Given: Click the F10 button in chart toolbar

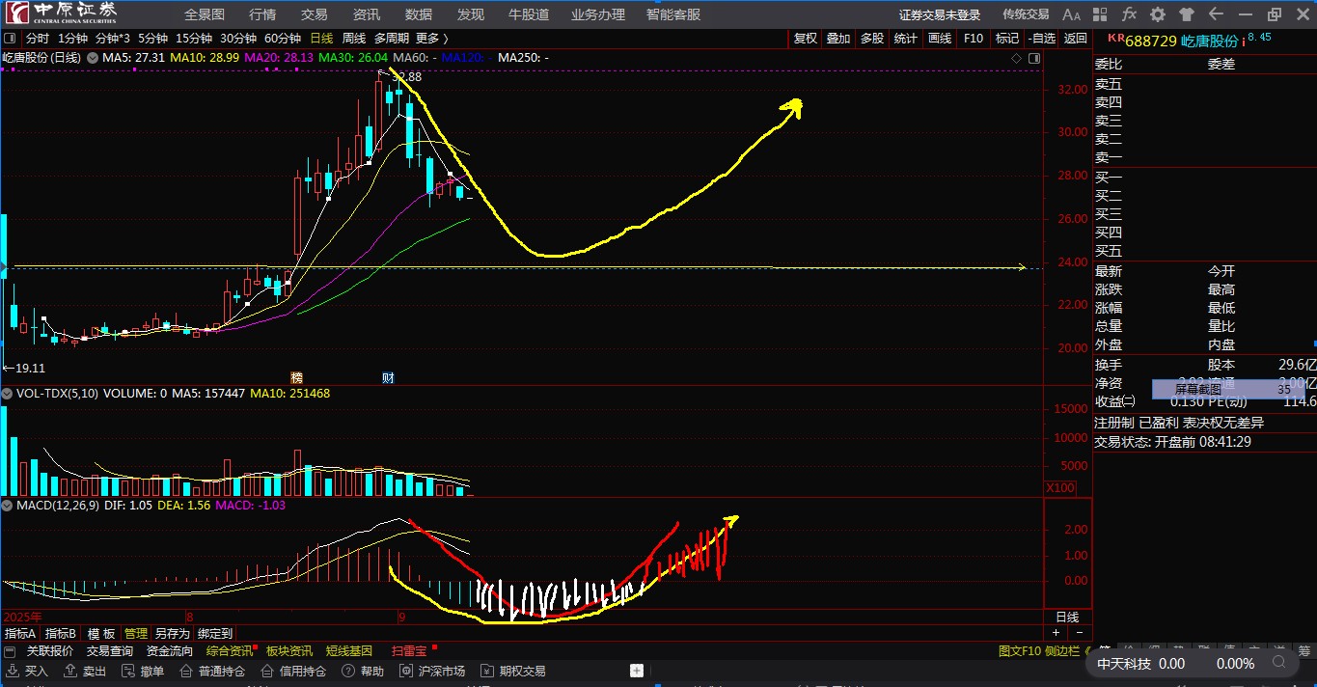Looking at the screenshot, I should point(974,39).
